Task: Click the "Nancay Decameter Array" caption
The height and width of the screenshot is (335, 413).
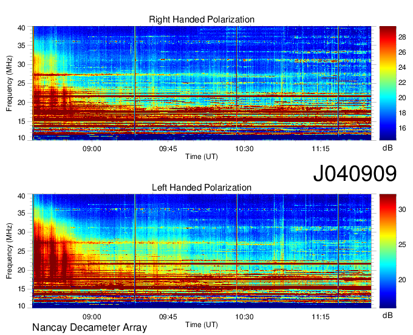Action: pos(89,327)
